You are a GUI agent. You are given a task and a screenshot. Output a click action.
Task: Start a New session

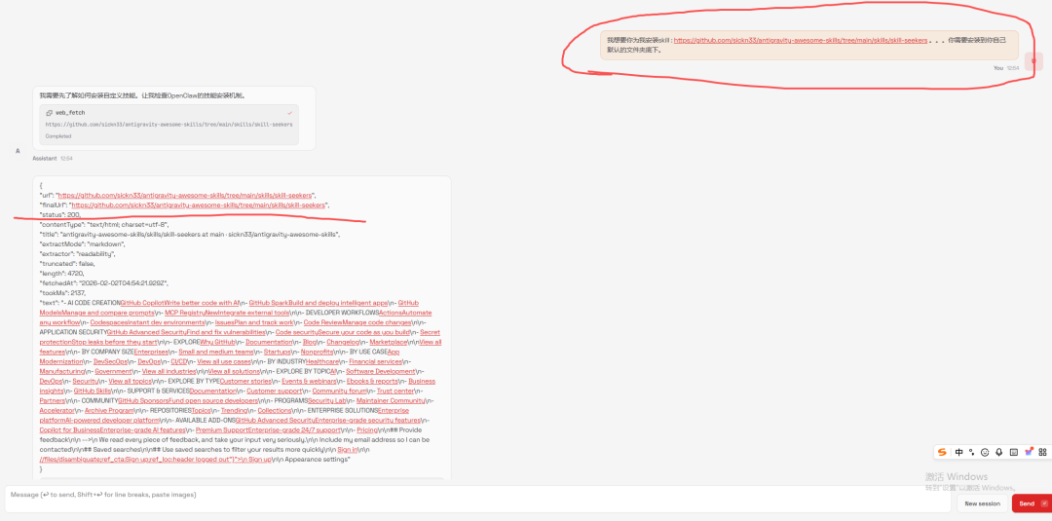pyautogui.click(x=982, y=503)
